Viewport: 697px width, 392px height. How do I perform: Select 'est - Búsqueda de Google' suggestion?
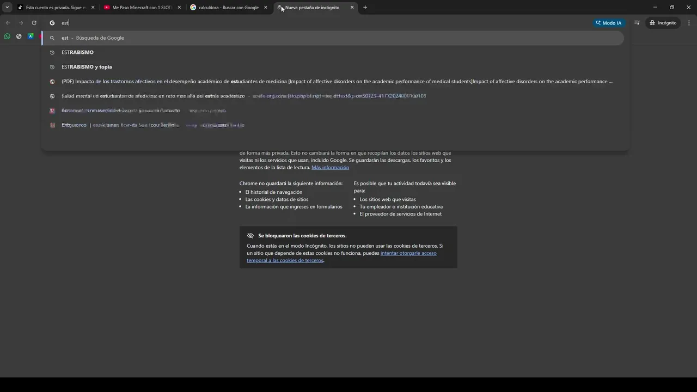pos(333,38)
